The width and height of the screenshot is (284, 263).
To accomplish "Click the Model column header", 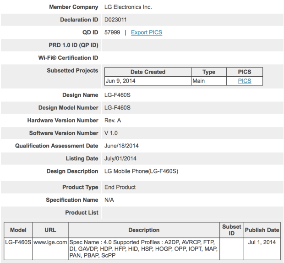I will [18, 230].
